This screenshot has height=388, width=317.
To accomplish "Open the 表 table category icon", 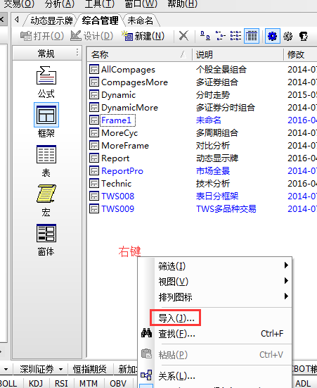I will 46,154.
